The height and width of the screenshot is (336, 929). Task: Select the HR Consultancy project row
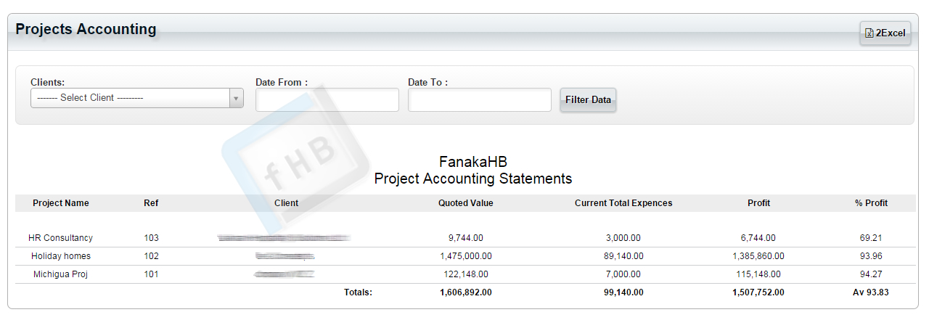pos(466,238)
